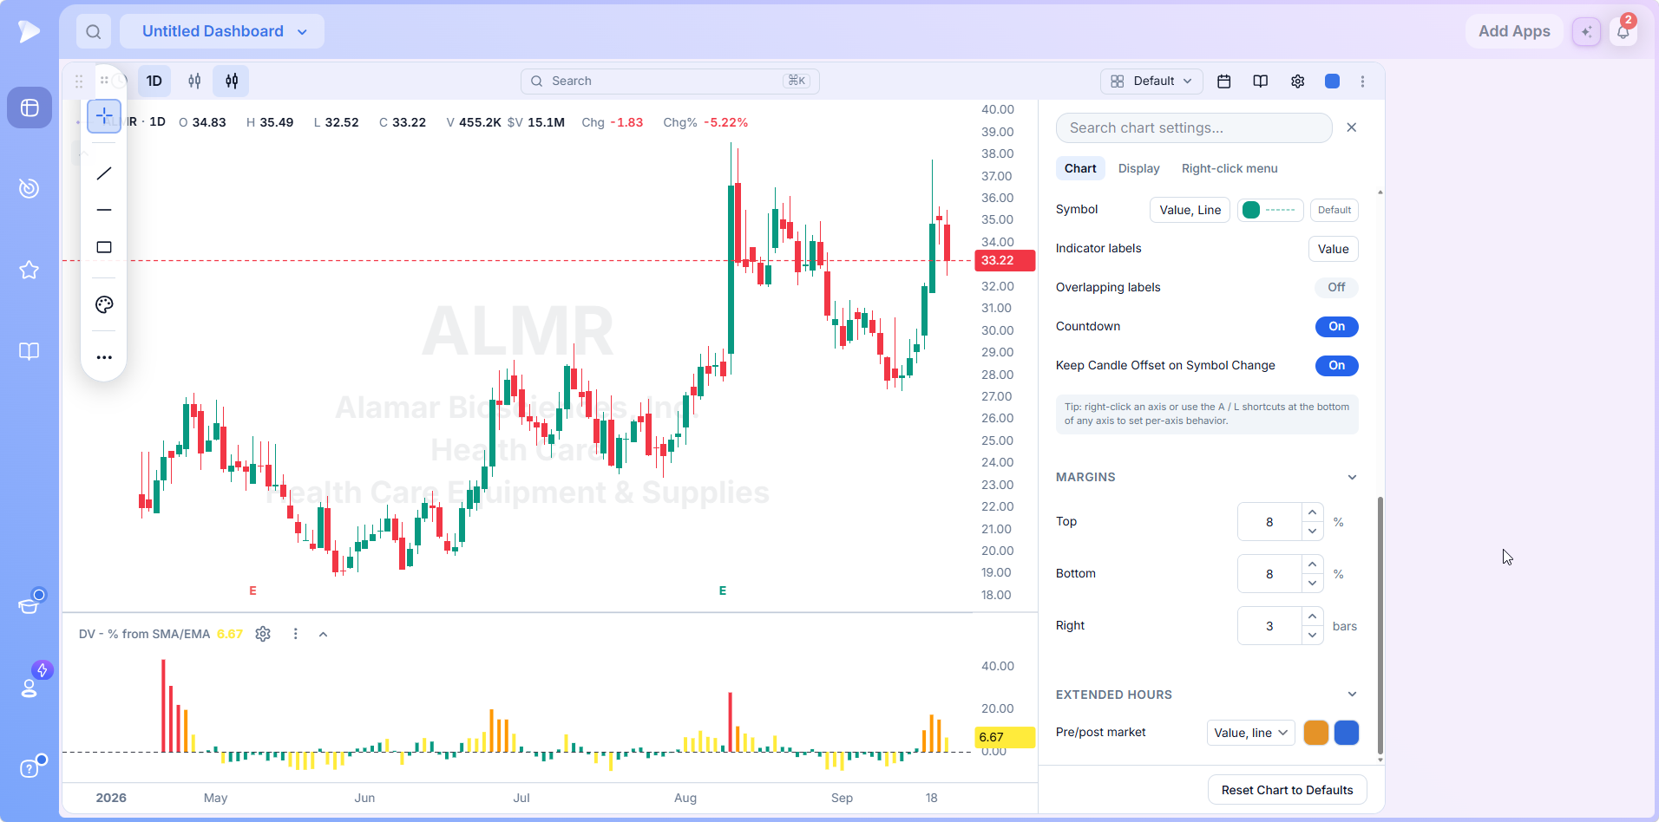Open DV indicator three-dot menu
This screenshot has height=822, width=1659.
[295, 634]
